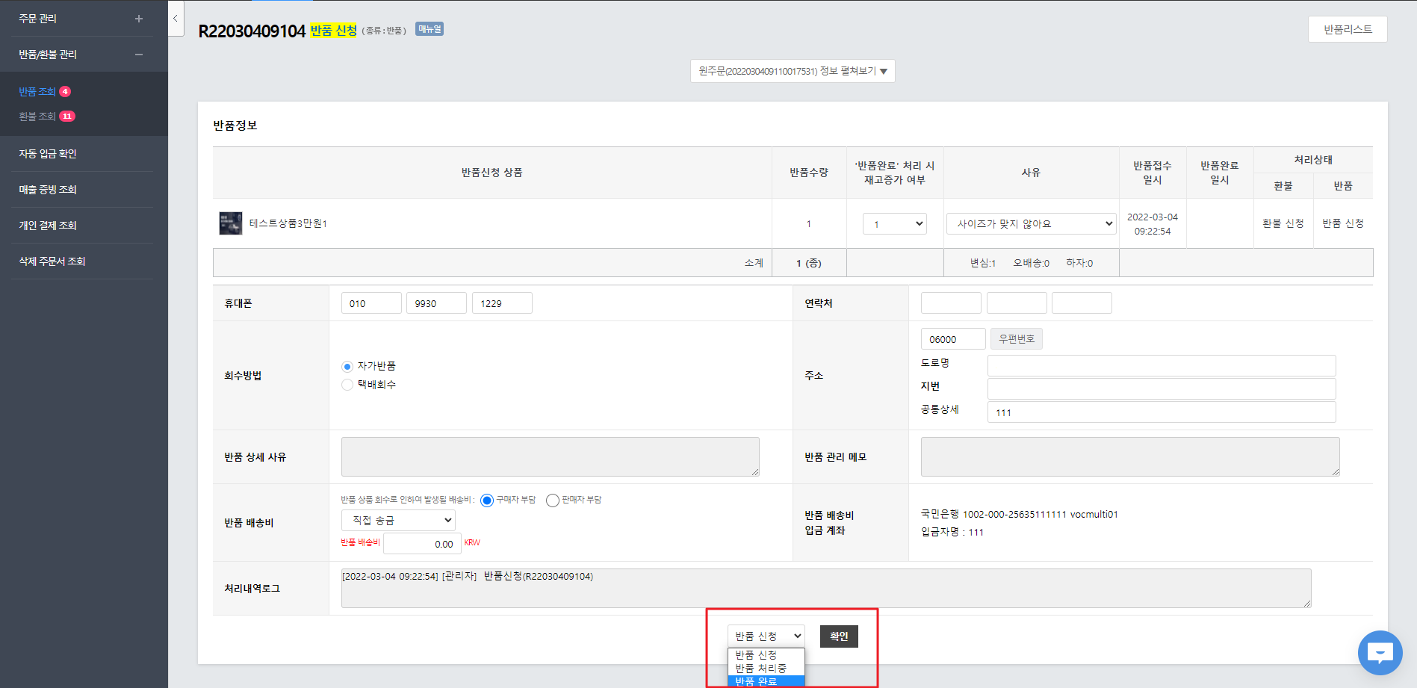This screenshot has height=688, width=1417.
Task: Choose 구매자 부담 for return shipping cost
Action: [x=487, y=500]
